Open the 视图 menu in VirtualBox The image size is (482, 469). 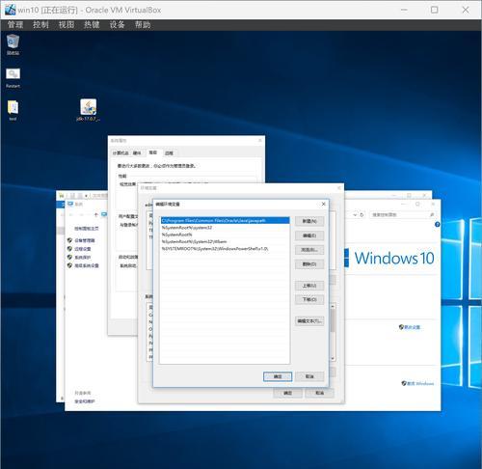click(x=67, y=25)
